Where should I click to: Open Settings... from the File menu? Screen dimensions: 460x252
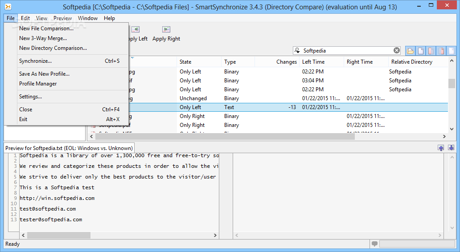pos(66,97)
